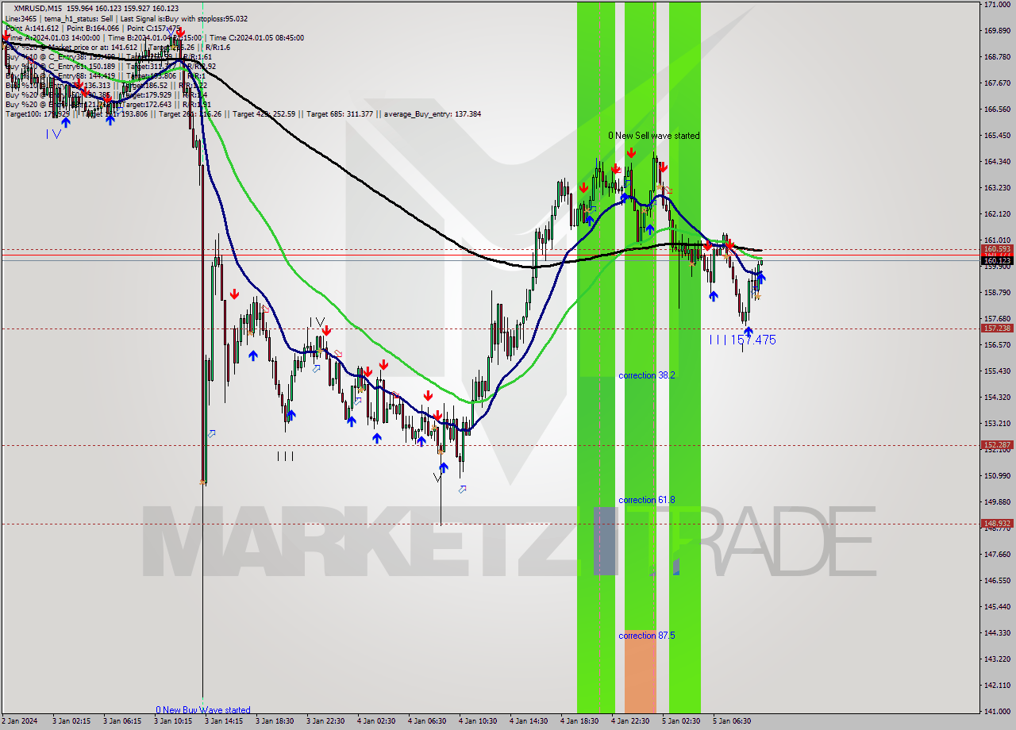
Task: Select the 'correction 87.5' label
Action: point(647,636)
